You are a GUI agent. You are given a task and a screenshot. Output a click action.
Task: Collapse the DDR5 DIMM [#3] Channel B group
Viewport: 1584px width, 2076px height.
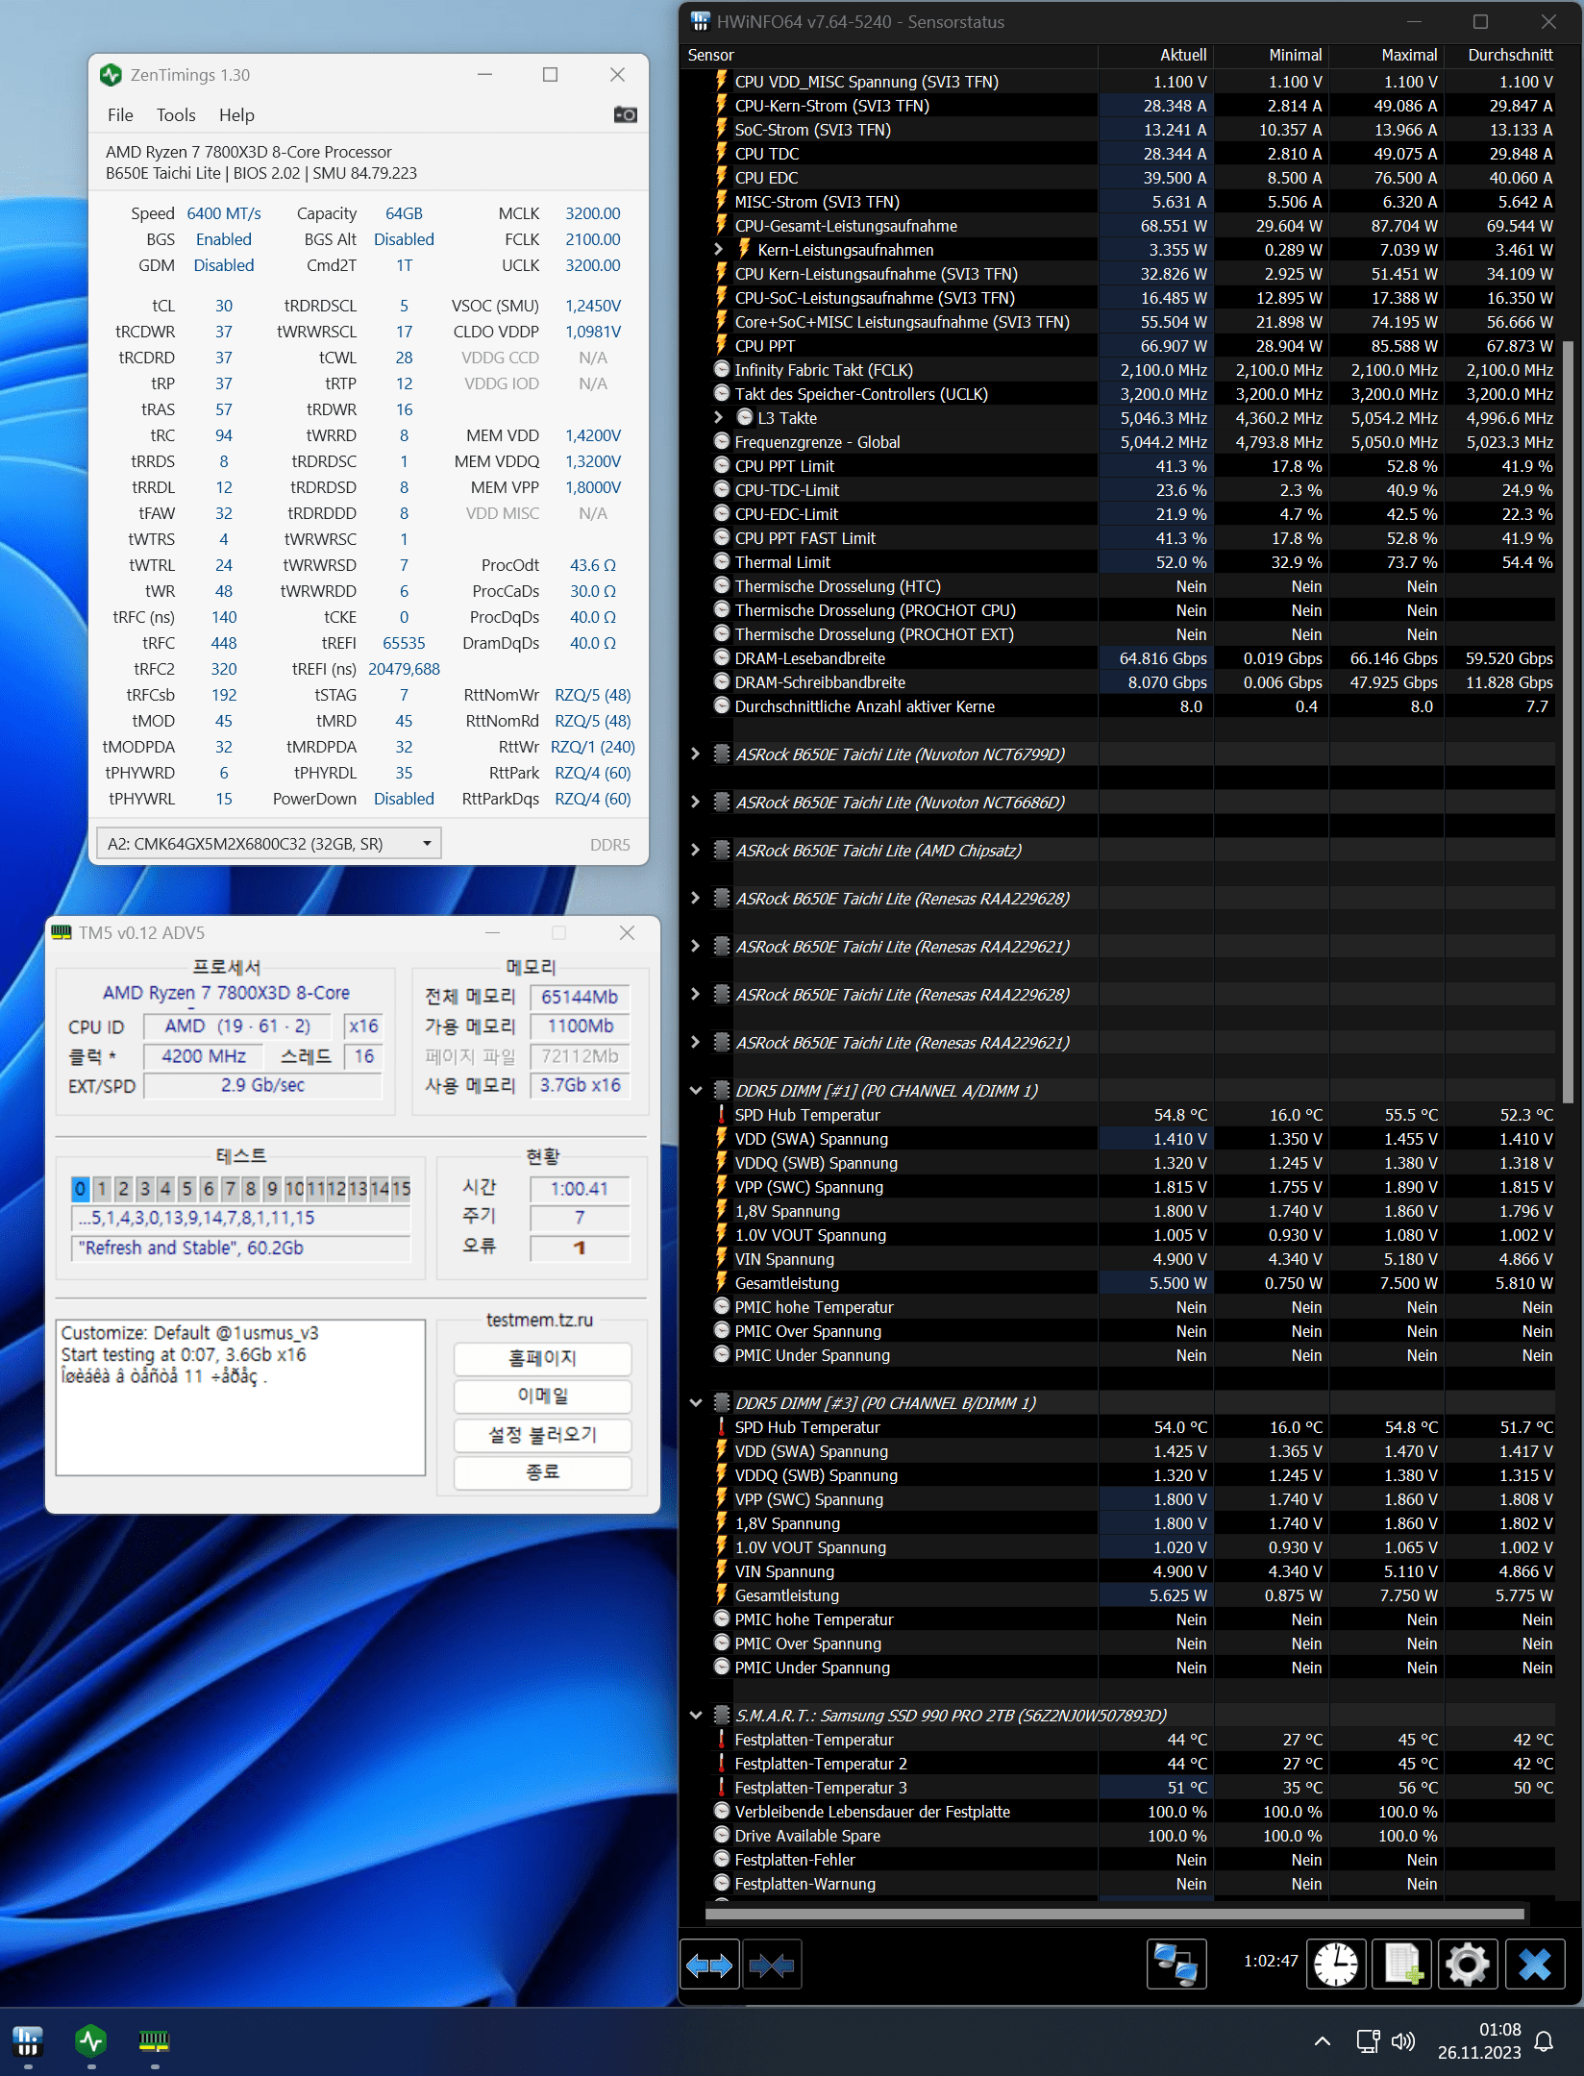coord(696,1403)
